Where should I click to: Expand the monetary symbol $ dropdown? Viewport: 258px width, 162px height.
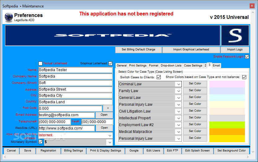click(x=110, y=143)
